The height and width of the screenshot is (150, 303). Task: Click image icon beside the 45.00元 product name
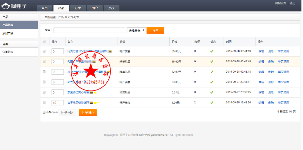(x=94, y=62)
